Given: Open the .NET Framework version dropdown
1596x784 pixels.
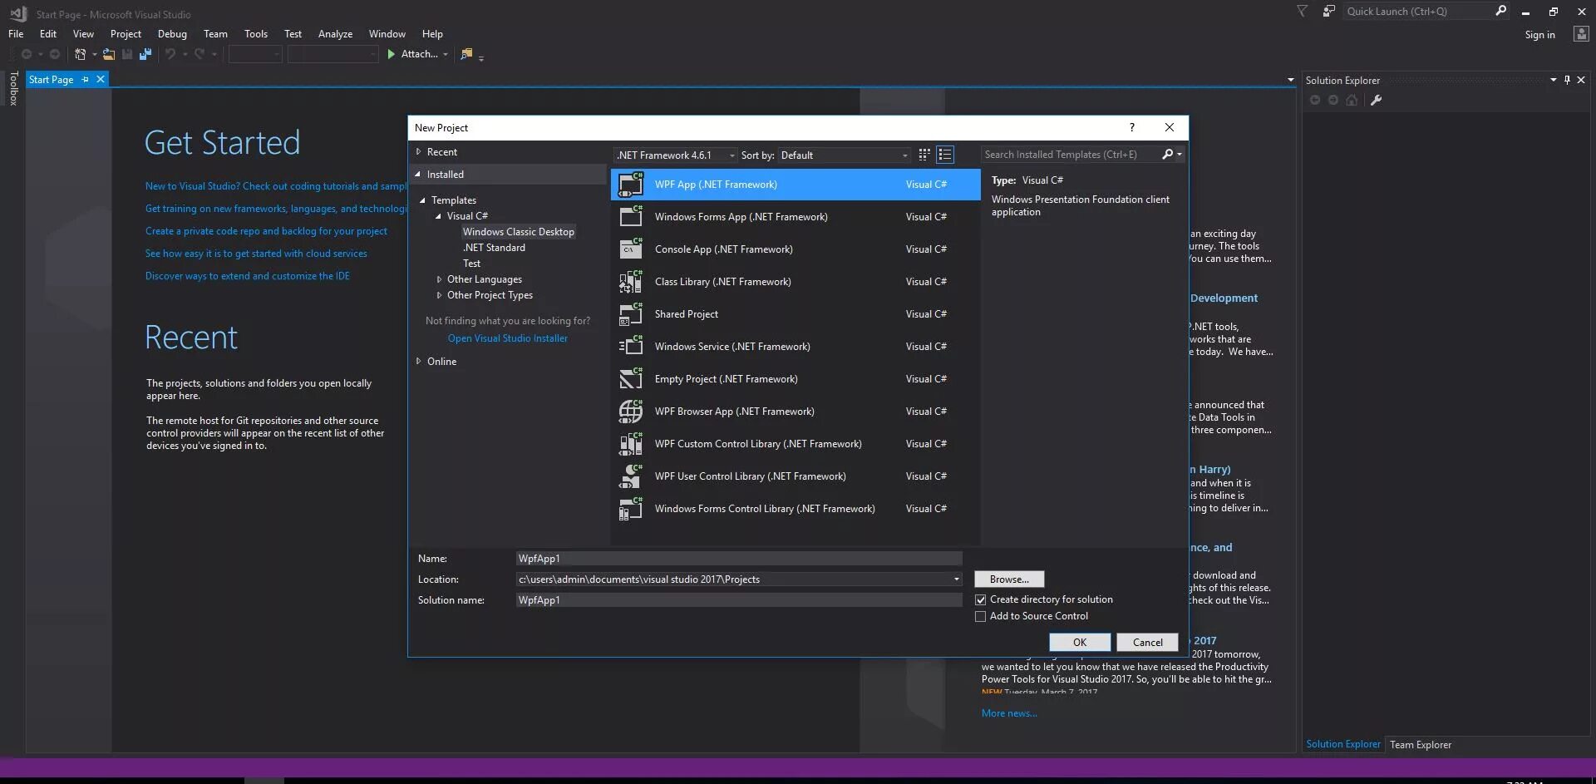Looking at the screenshot, I should [x=676, y=155].
